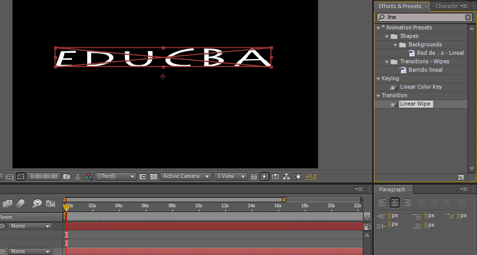Enable the Motion Blur switch in timeline
The width and height of the screenshot is (477, 255).
pyautogui.click(x=20, y=203)
